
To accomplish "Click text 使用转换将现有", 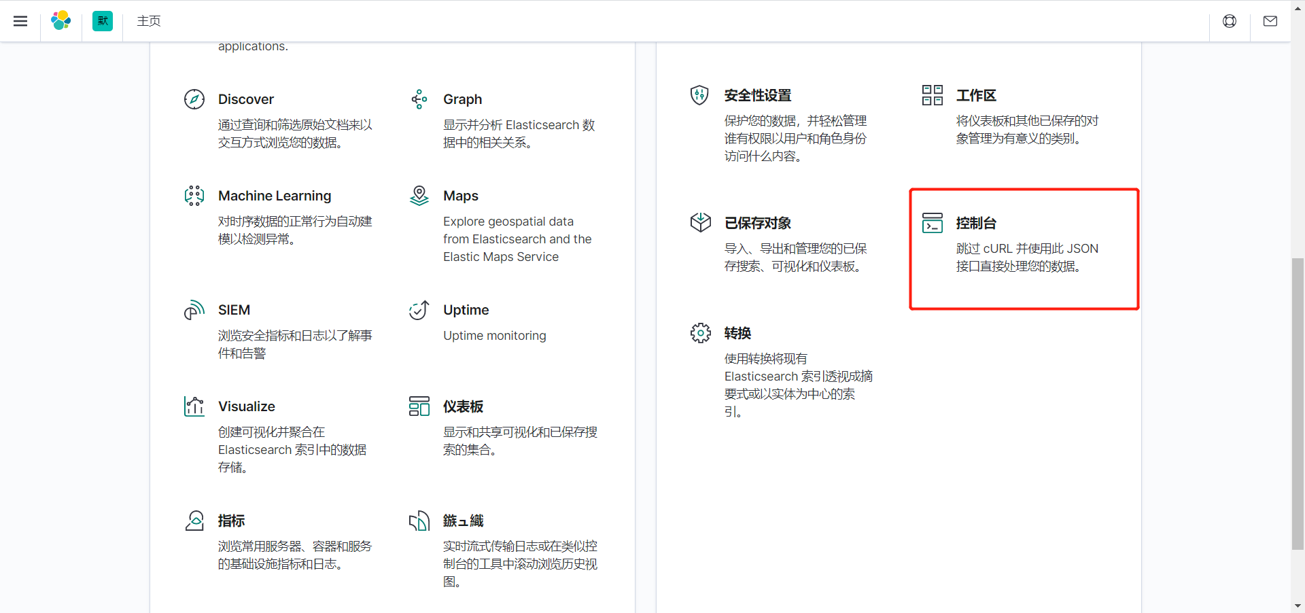I will pos(766,359).
